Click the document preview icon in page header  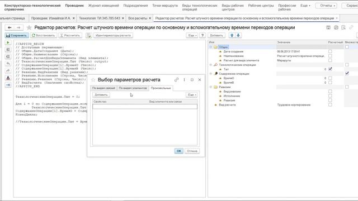click(343, 27)
